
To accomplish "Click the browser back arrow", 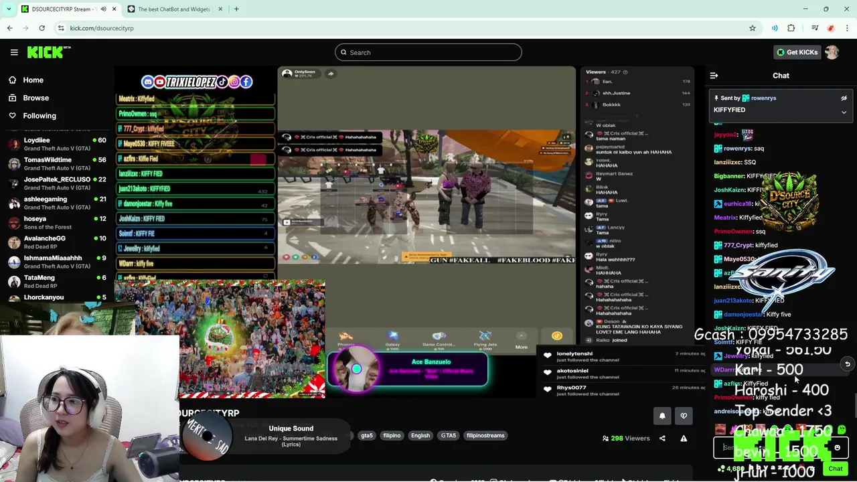I will pos(9,28).
